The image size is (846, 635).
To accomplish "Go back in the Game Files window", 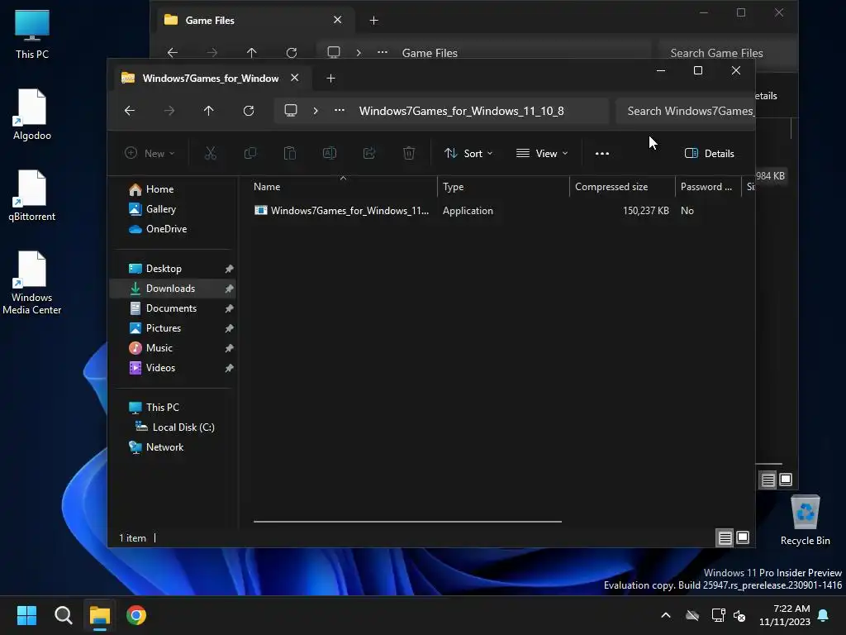I will click(173, 52).
